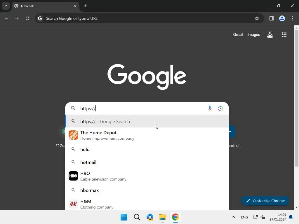This screenshot has width=299, height=224.
Task: Open clock showing 14:01 date
Action: 278,217
